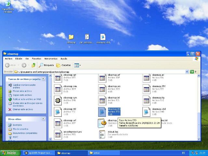
Task: Collapse the Otros sitios panel
Action: coord(43,119)
